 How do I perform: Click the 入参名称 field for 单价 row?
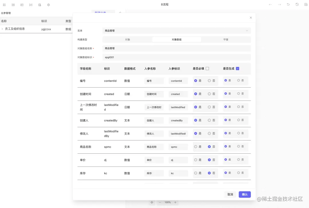154,160
